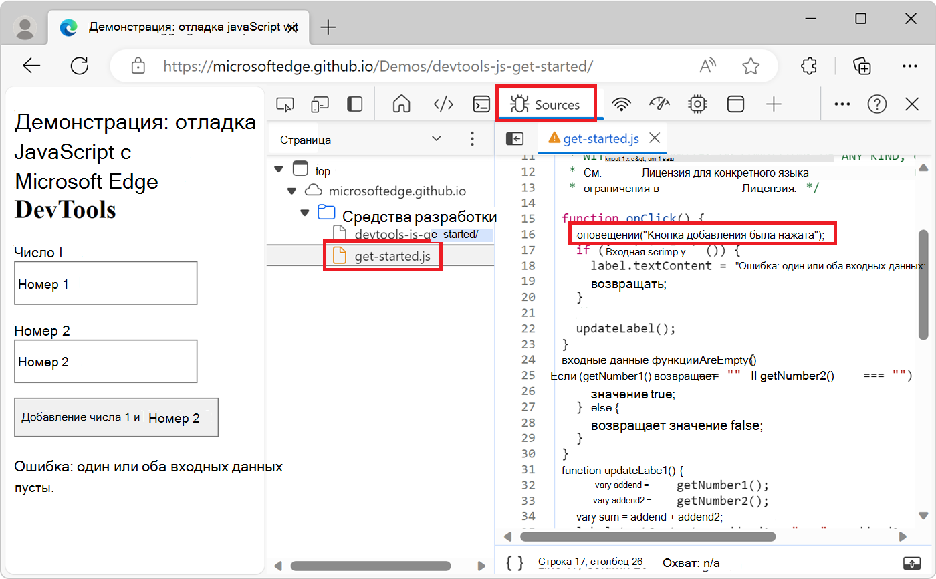
Task: Open the Performance panel
Action: [659, 104]
